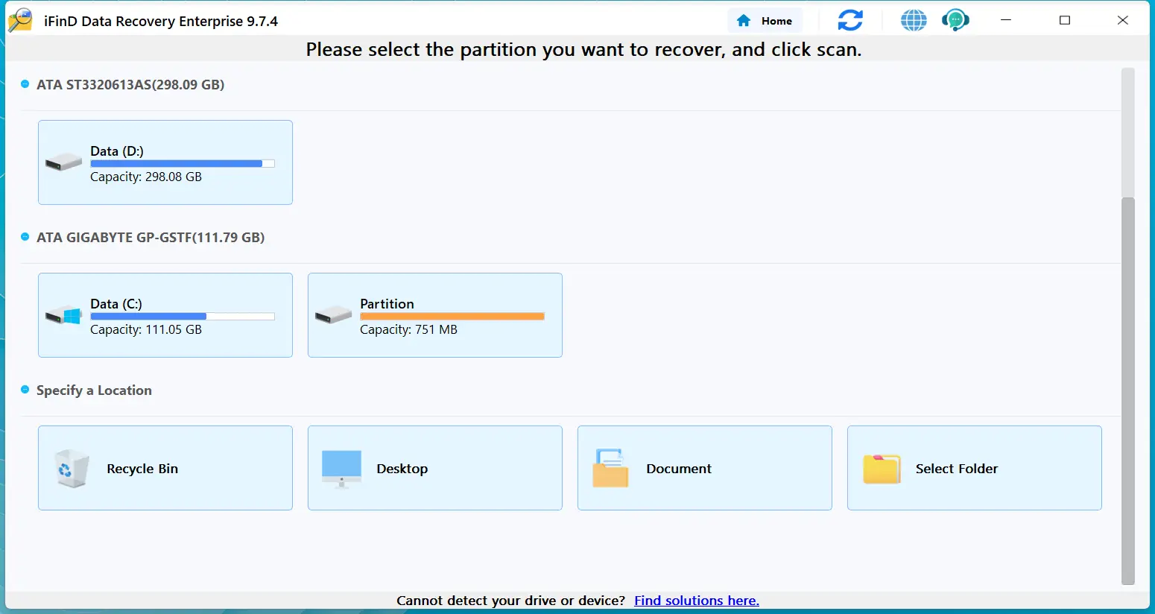The image size is (1155, 614).
Task: Go to Home
Action: click(765, 21)
